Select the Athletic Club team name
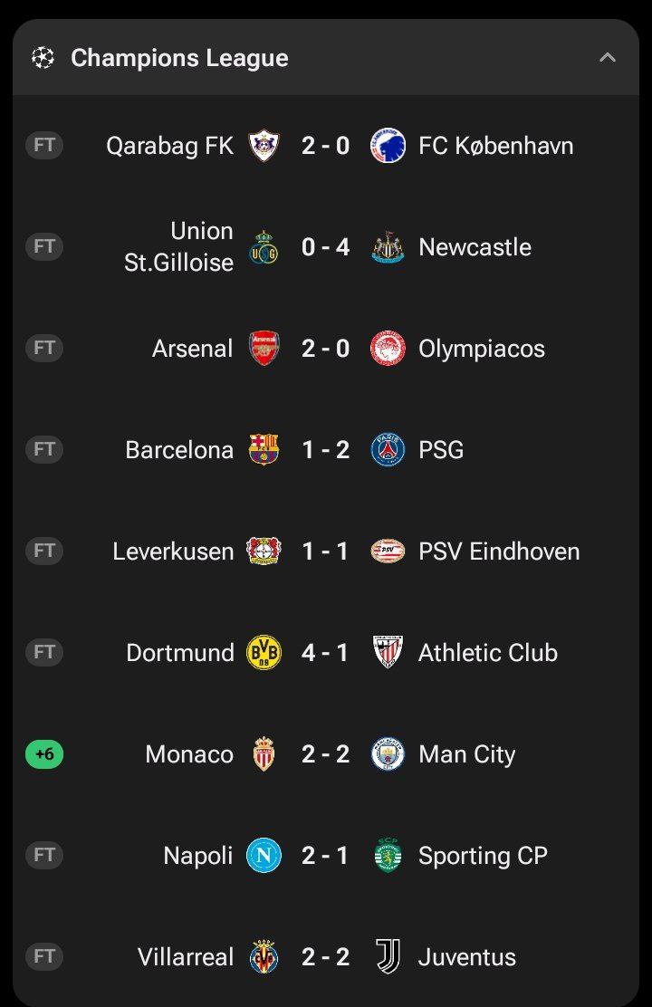Image resolution: width=652 pixels, height=1007 pixels. click(487, 653)
